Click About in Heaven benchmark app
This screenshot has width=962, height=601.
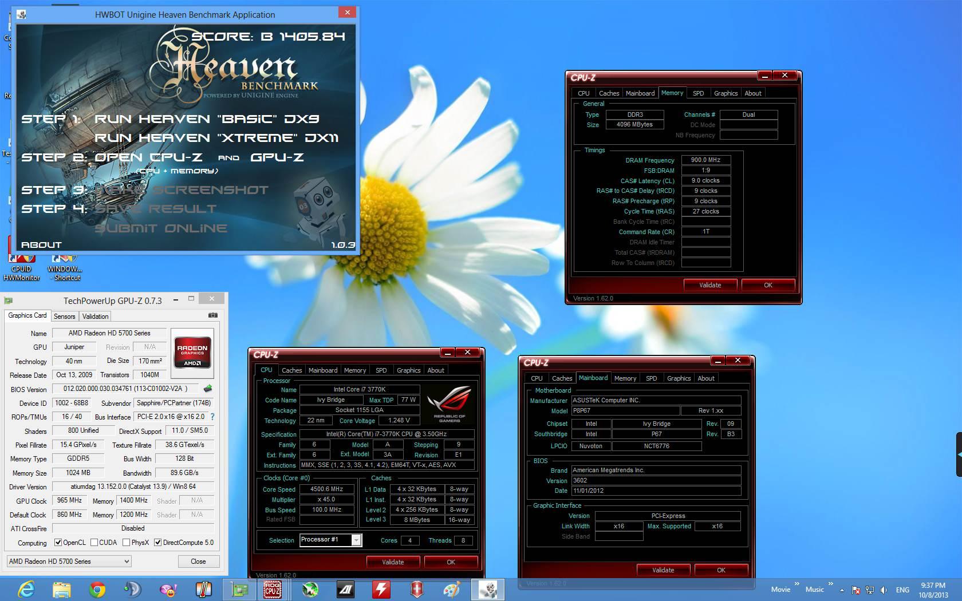pos(41,245)
